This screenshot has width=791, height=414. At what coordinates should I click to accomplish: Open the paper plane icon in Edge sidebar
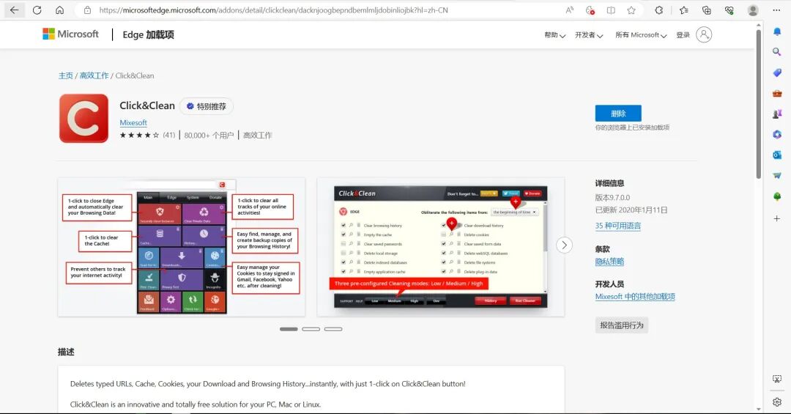point(777,176)
